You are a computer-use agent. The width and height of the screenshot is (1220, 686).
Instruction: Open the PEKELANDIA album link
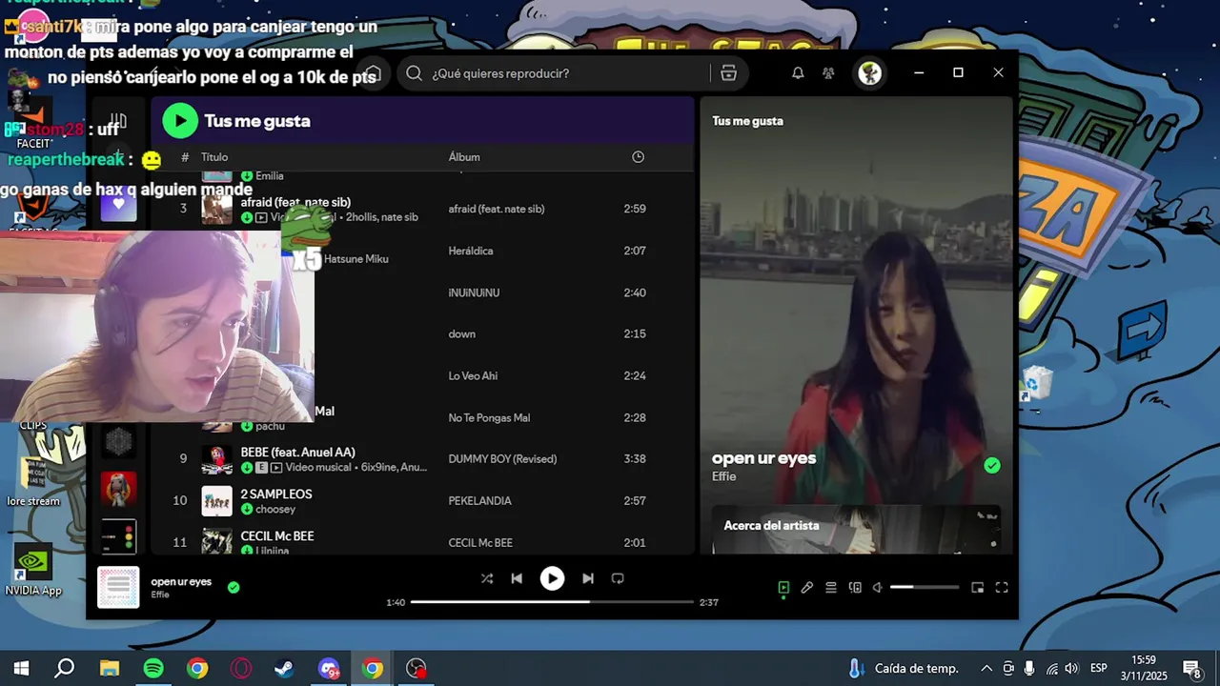pyautogui.click(x=479, y=501)
